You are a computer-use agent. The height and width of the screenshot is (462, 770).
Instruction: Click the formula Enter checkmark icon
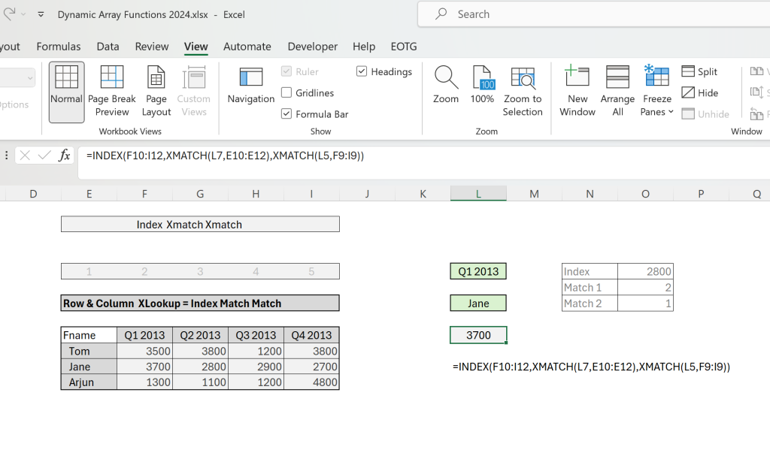tap(44, 156)
